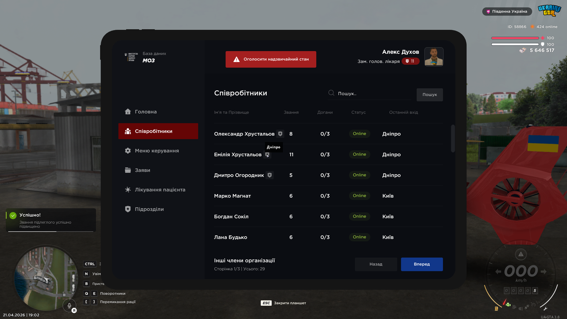
Task: Click the armor shield icon in HUD
Action: pyautogui.click(x=543, y=44)
